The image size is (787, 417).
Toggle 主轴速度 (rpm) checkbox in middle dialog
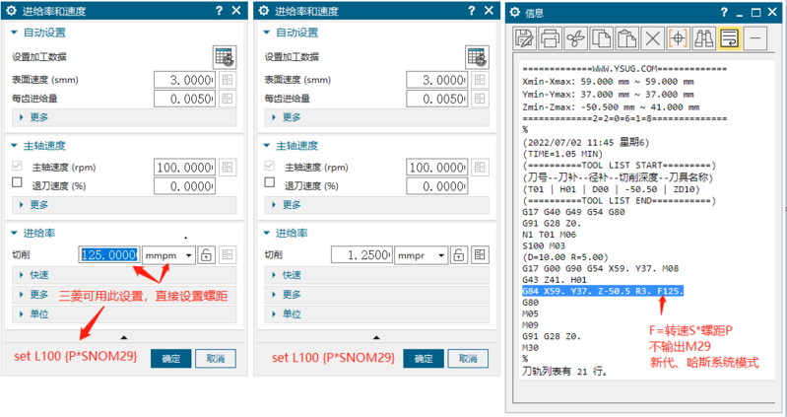coord(270,166)
